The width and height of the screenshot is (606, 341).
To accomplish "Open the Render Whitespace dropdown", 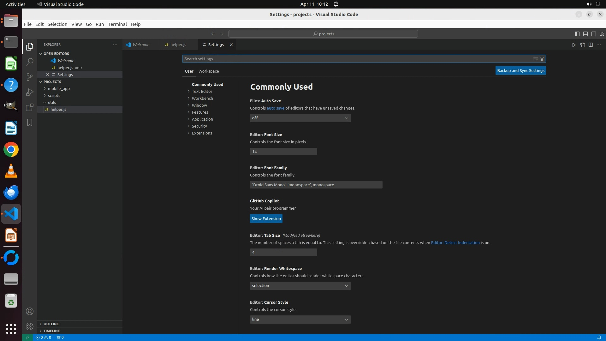I will click(x=300, y=286).
